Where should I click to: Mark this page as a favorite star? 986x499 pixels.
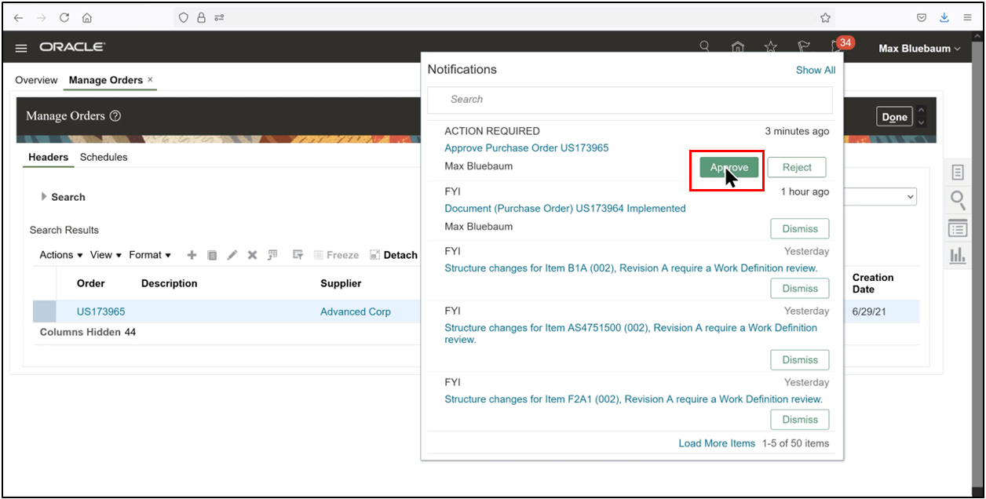coord(770,46)
